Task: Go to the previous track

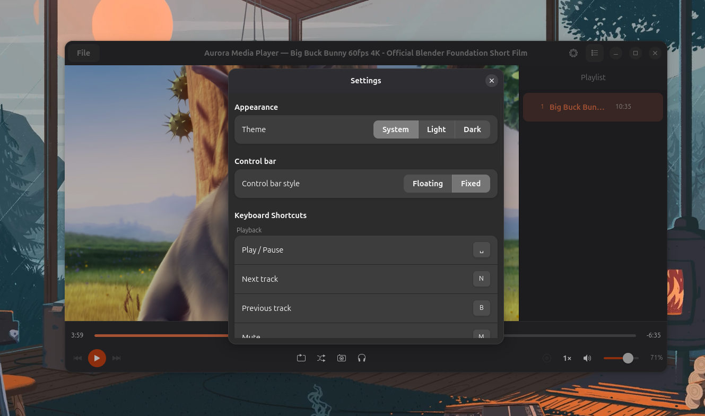Action: (77, 358)
